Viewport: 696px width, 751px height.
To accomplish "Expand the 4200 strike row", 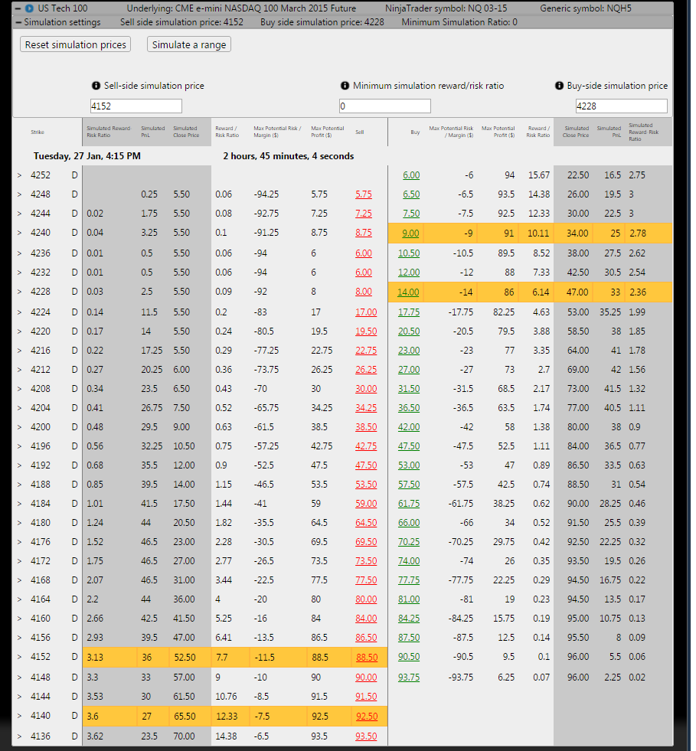I will point(20,427).
